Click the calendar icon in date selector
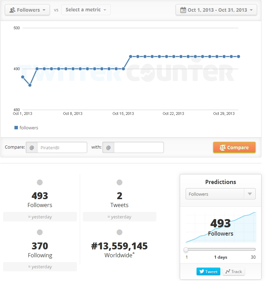The height and width of the screenshot is (281, 266). tap(183, 10)
